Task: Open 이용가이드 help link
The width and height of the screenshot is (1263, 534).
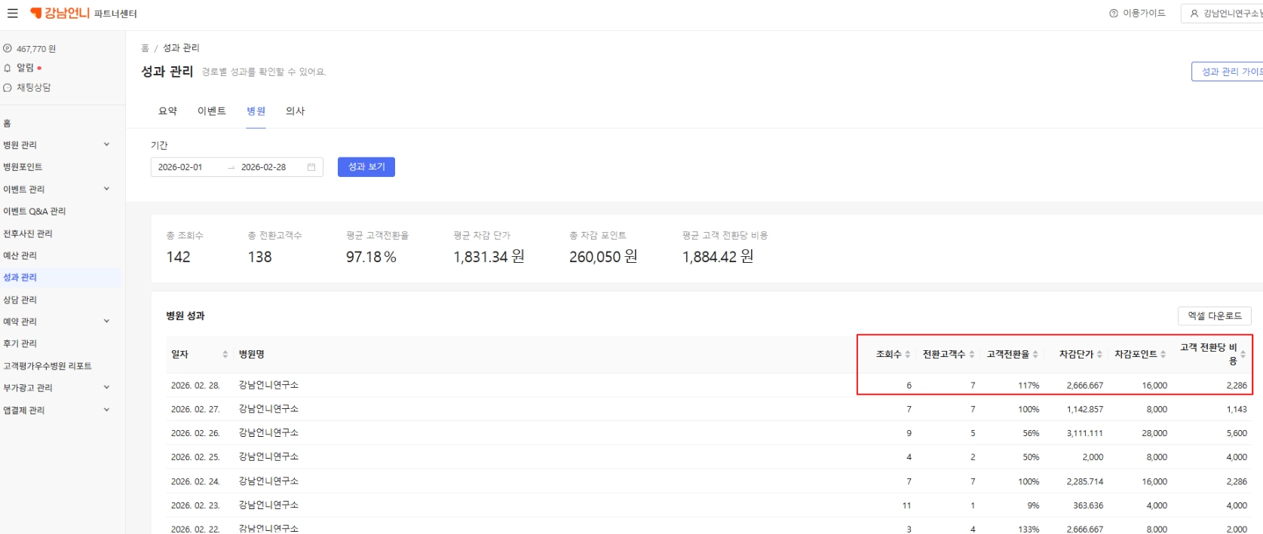Action: 1137,14
